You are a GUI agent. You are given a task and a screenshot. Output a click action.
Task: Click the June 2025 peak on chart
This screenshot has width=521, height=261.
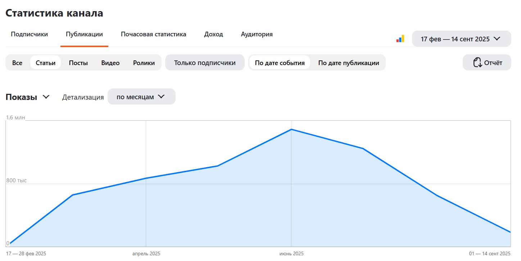point(291,129)
